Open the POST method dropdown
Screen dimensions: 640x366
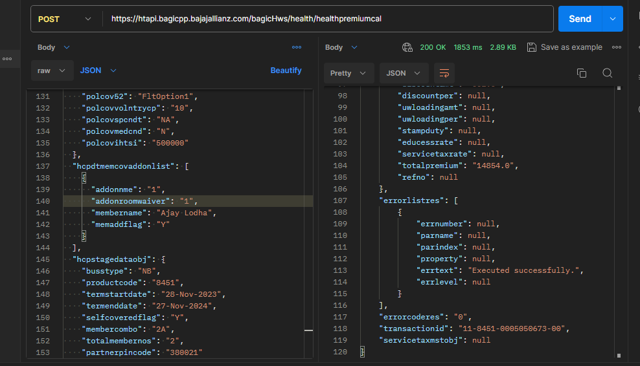(65, 19)
